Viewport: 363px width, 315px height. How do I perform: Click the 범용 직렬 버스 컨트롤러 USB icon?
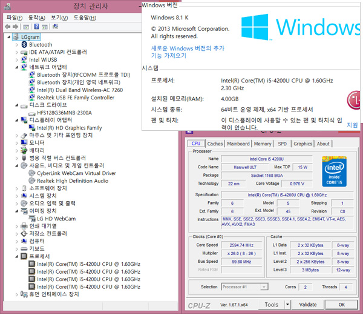(x=24, y=158)
